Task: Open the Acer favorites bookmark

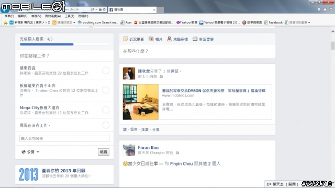Action: pyautogui.click(x=126, y=22)
